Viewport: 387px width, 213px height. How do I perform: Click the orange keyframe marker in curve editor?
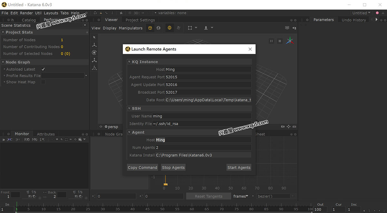165,184
